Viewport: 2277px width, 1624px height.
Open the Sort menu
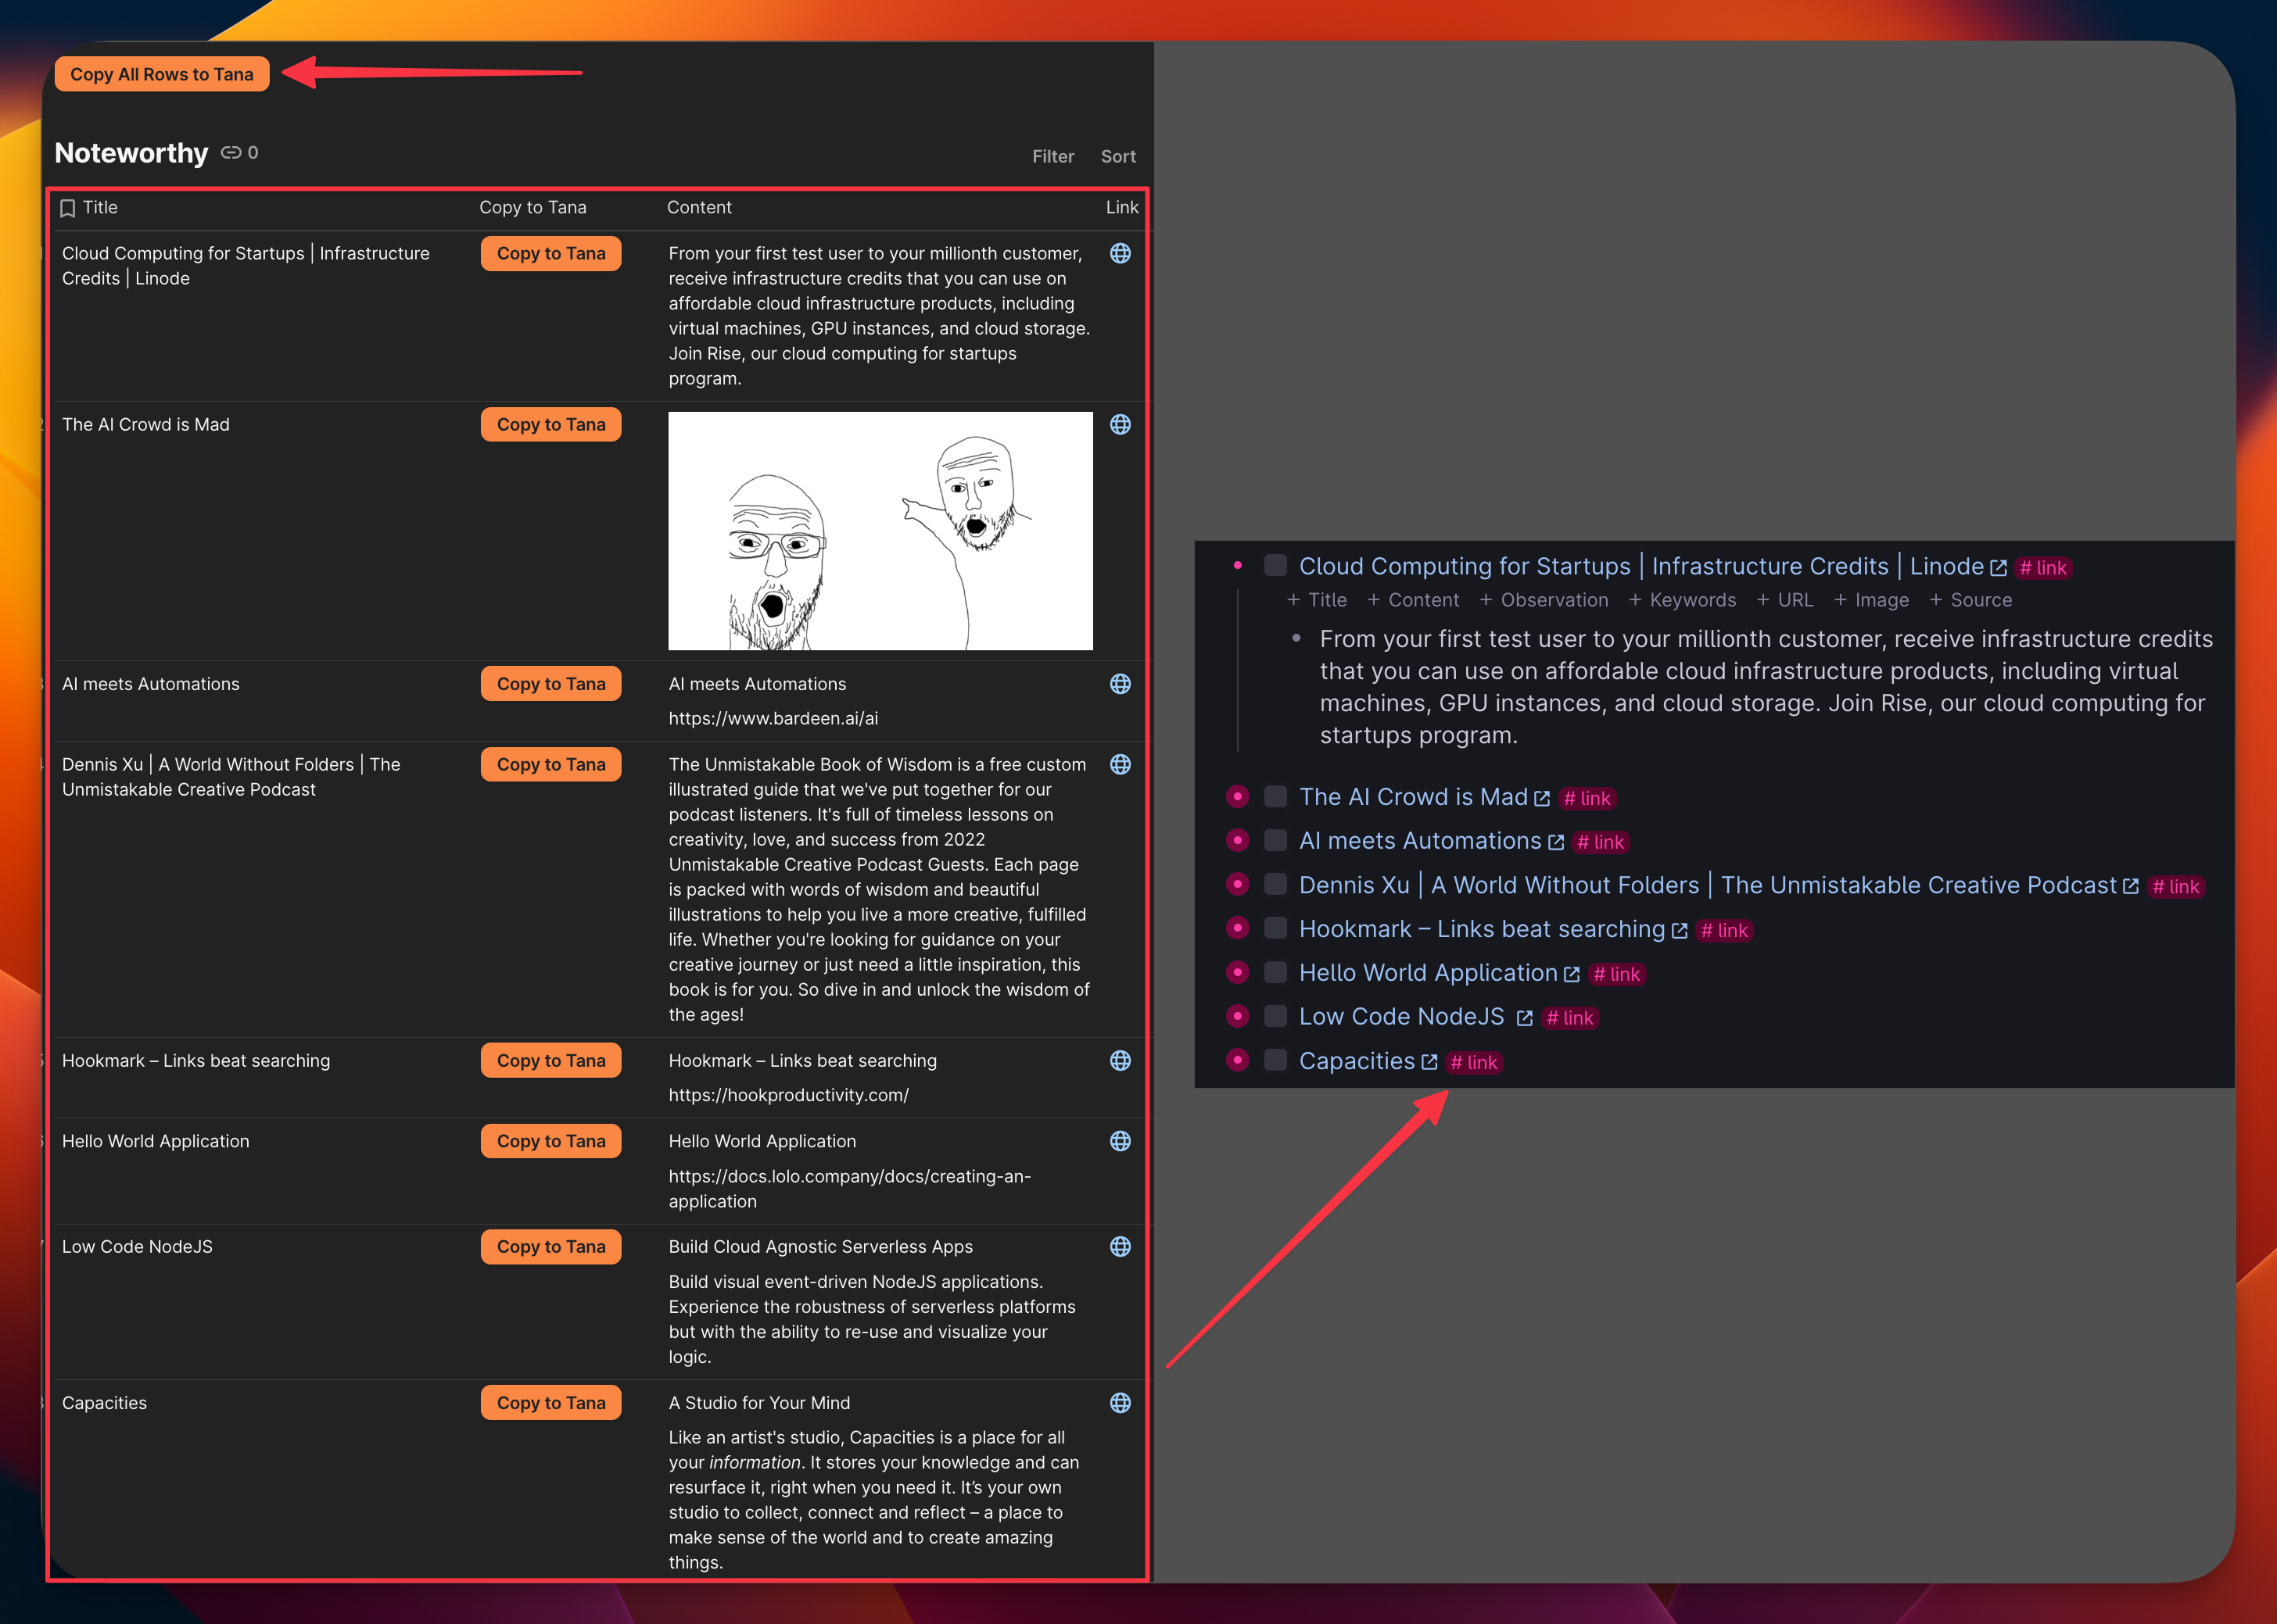(x=1117, y=156)
